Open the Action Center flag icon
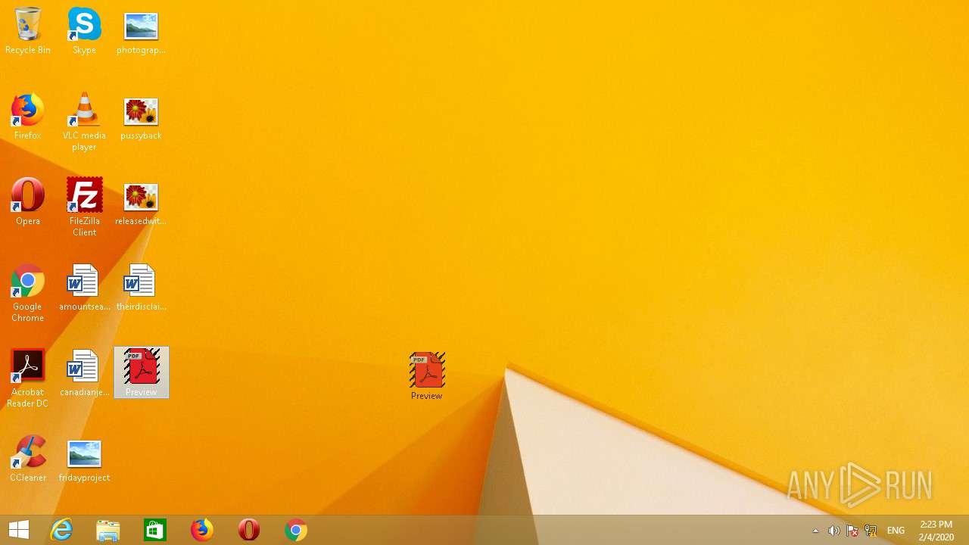The height and width of the screenshot is (545, 969). (852, 531)
